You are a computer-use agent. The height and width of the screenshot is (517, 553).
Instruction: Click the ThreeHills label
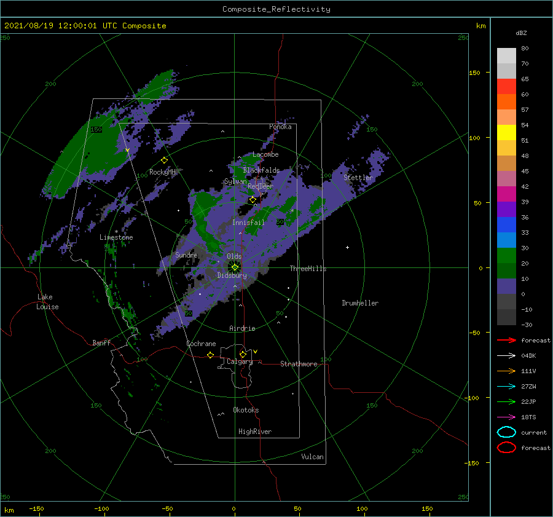tap(308, 269)
